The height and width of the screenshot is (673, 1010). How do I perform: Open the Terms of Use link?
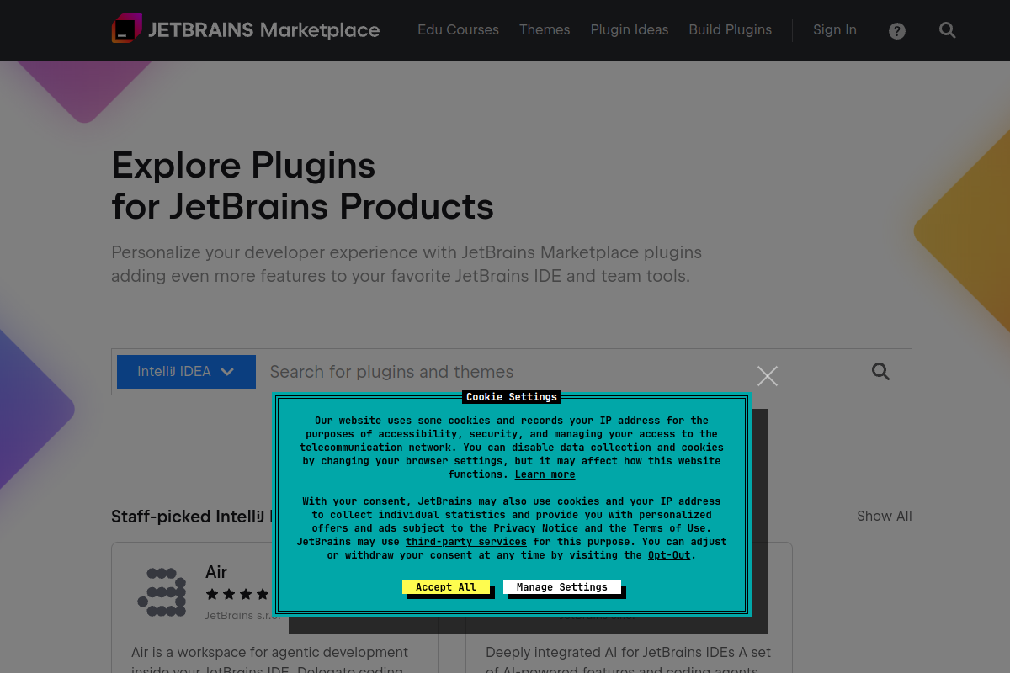click(669, 528)
